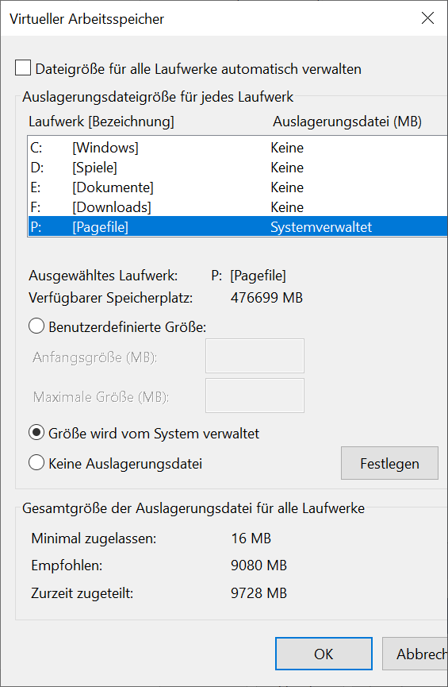This screenshot has width=448, height=687.
Task: Select the Benutzerdefinierte Größe radio button
Action: click(x=36, y=326)
